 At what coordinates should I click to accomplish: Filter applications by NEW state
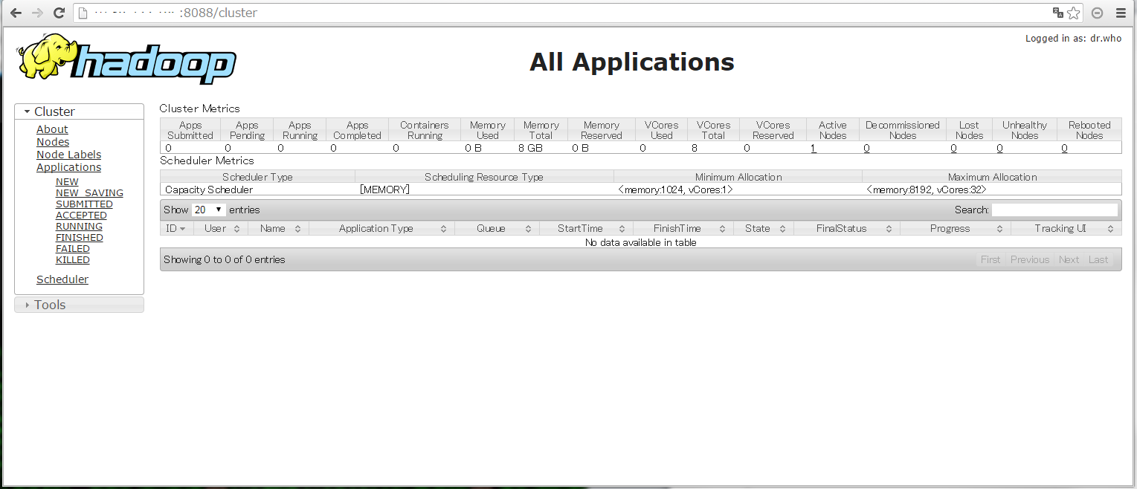(x=67, y=182)
